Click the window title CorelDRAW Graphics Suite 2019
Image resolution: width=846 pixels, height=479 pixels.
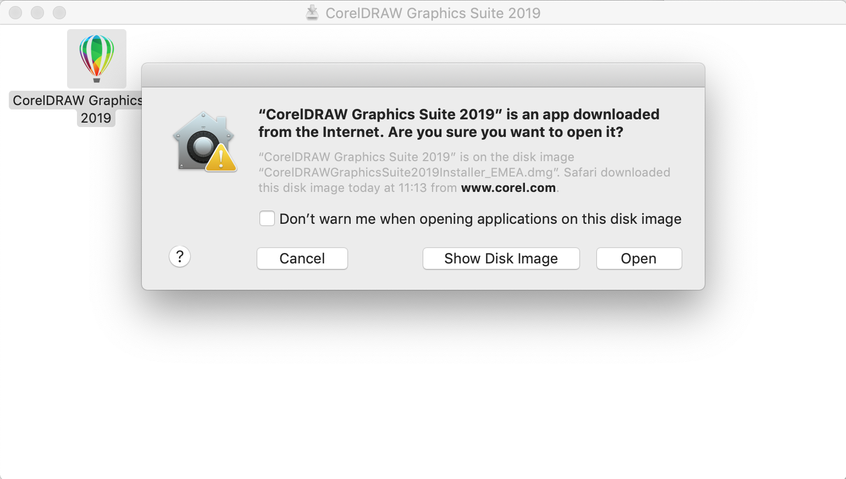coord(433,13)
